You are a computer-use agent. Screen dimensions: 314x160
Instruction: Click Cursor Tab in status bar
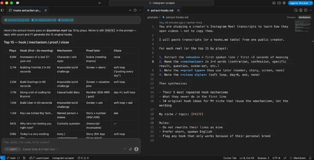point(230,158)
